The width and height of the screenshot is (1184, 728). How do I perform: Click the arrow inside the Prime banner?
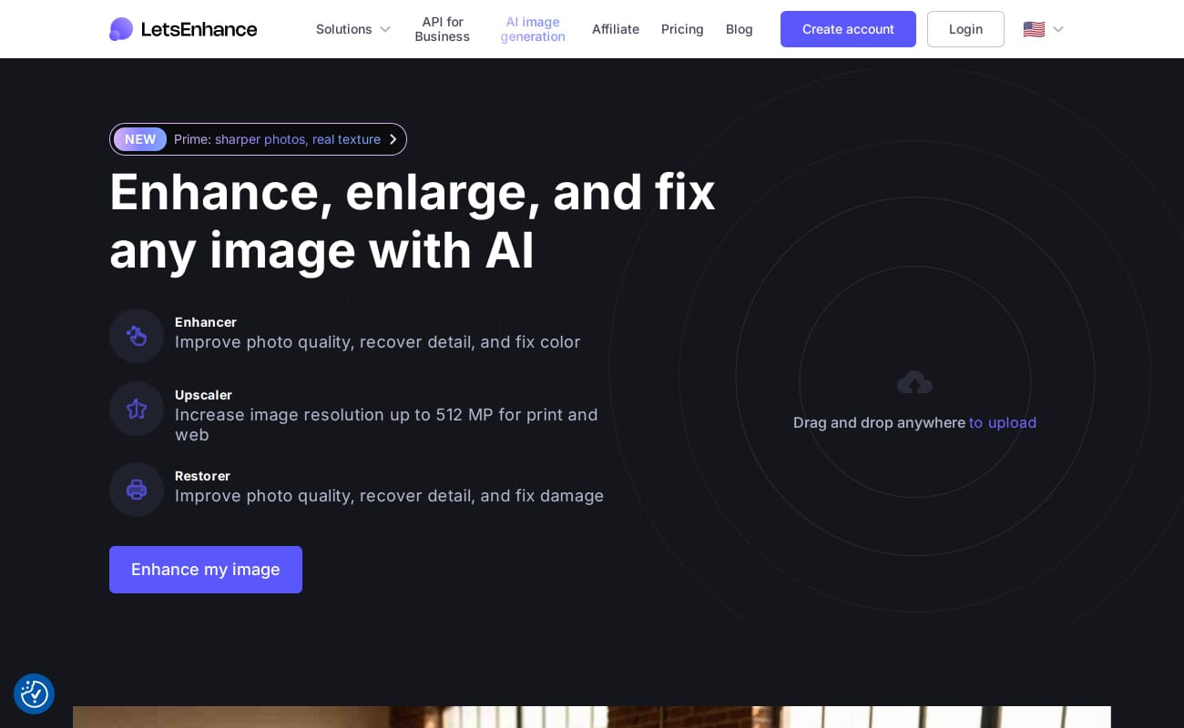pyautogui.click(x=393, y=139)
